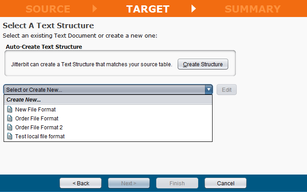Select New File Format entry
This screenshot has height=192, width=307.
[x=35, y=109]
